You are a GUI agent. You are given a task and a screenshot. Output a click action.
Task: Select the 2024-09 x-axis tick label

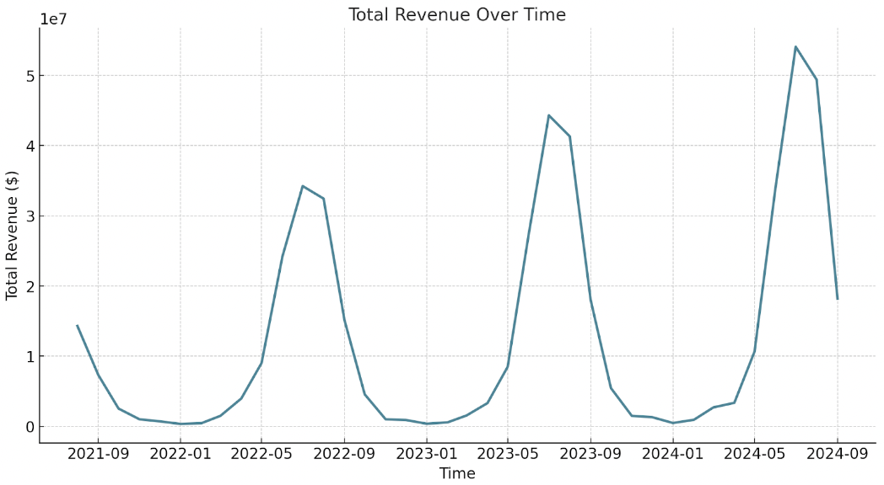tap(837, 455)
